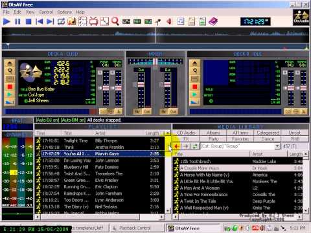
Task: Select playlist row Twilight Time by Billy Thorpe
Action: point(100,140)
